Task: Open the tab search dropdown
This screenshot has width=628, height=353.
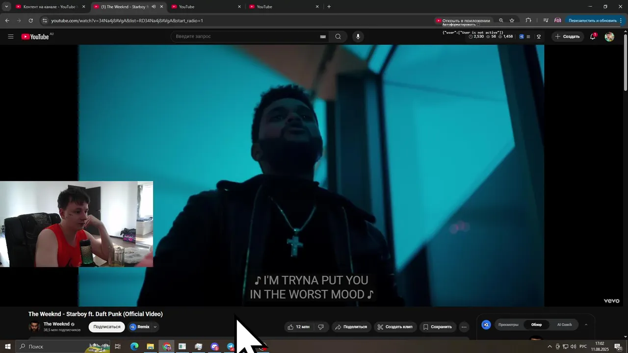Action: 6,7
